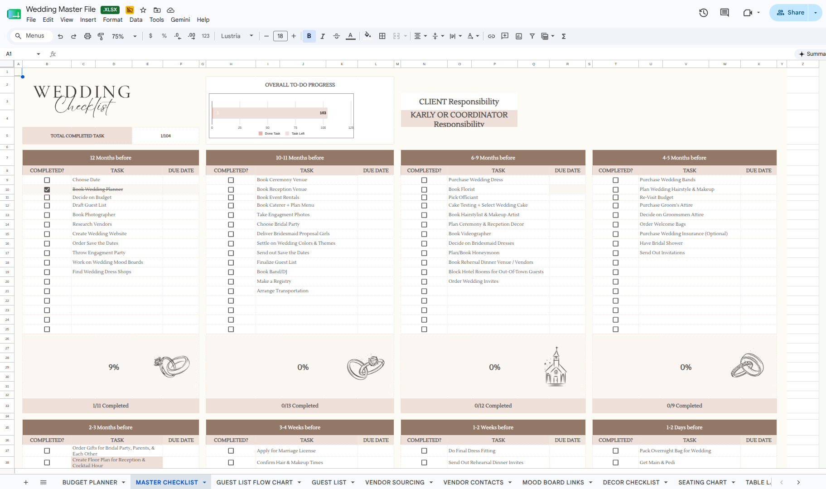Open the Functions sigma icon
Screen dimensions: 826x489
coord(564,36)
